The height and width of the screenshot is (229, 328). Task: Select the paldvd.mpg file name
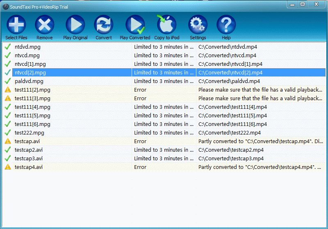point(29,81)
